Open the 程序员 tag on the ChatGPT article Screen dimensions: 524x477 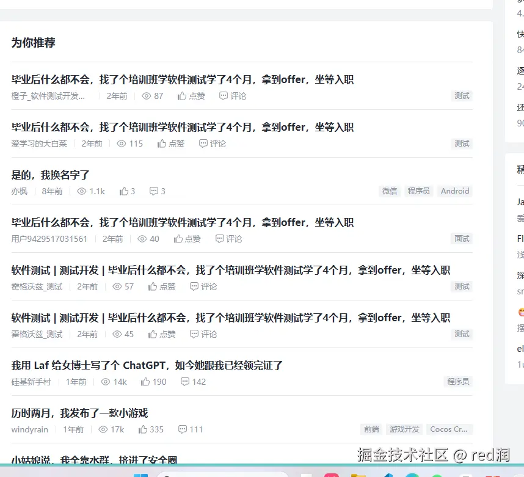pos(459,382)
